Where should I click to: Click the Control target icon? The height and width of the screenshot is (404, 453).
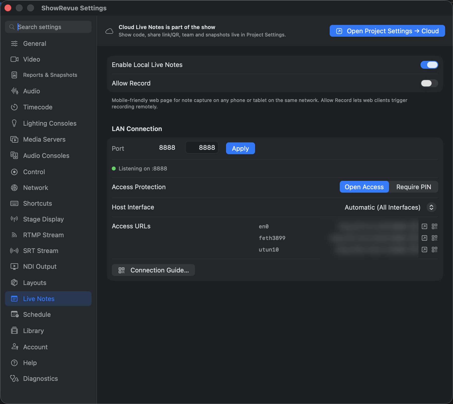click(14, 172)
